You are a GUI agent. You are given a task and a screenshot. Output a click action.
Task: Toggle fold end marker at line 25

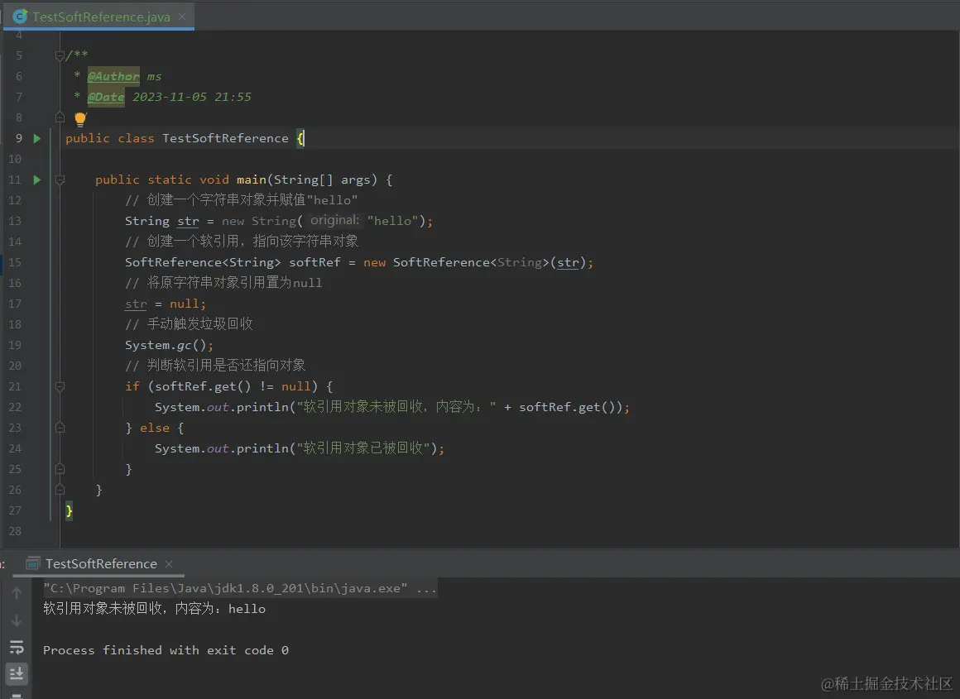tap(60, 469)
